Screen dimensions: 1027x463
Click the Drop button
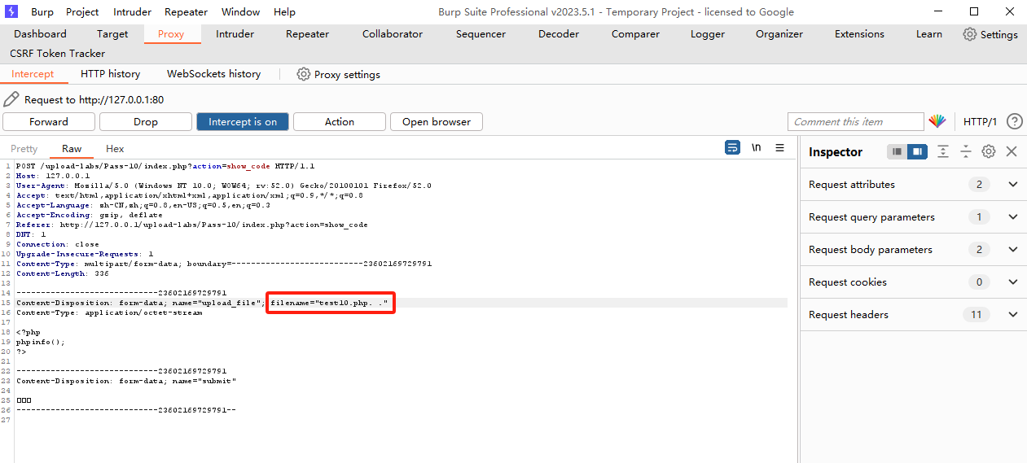tap(146, 121)
